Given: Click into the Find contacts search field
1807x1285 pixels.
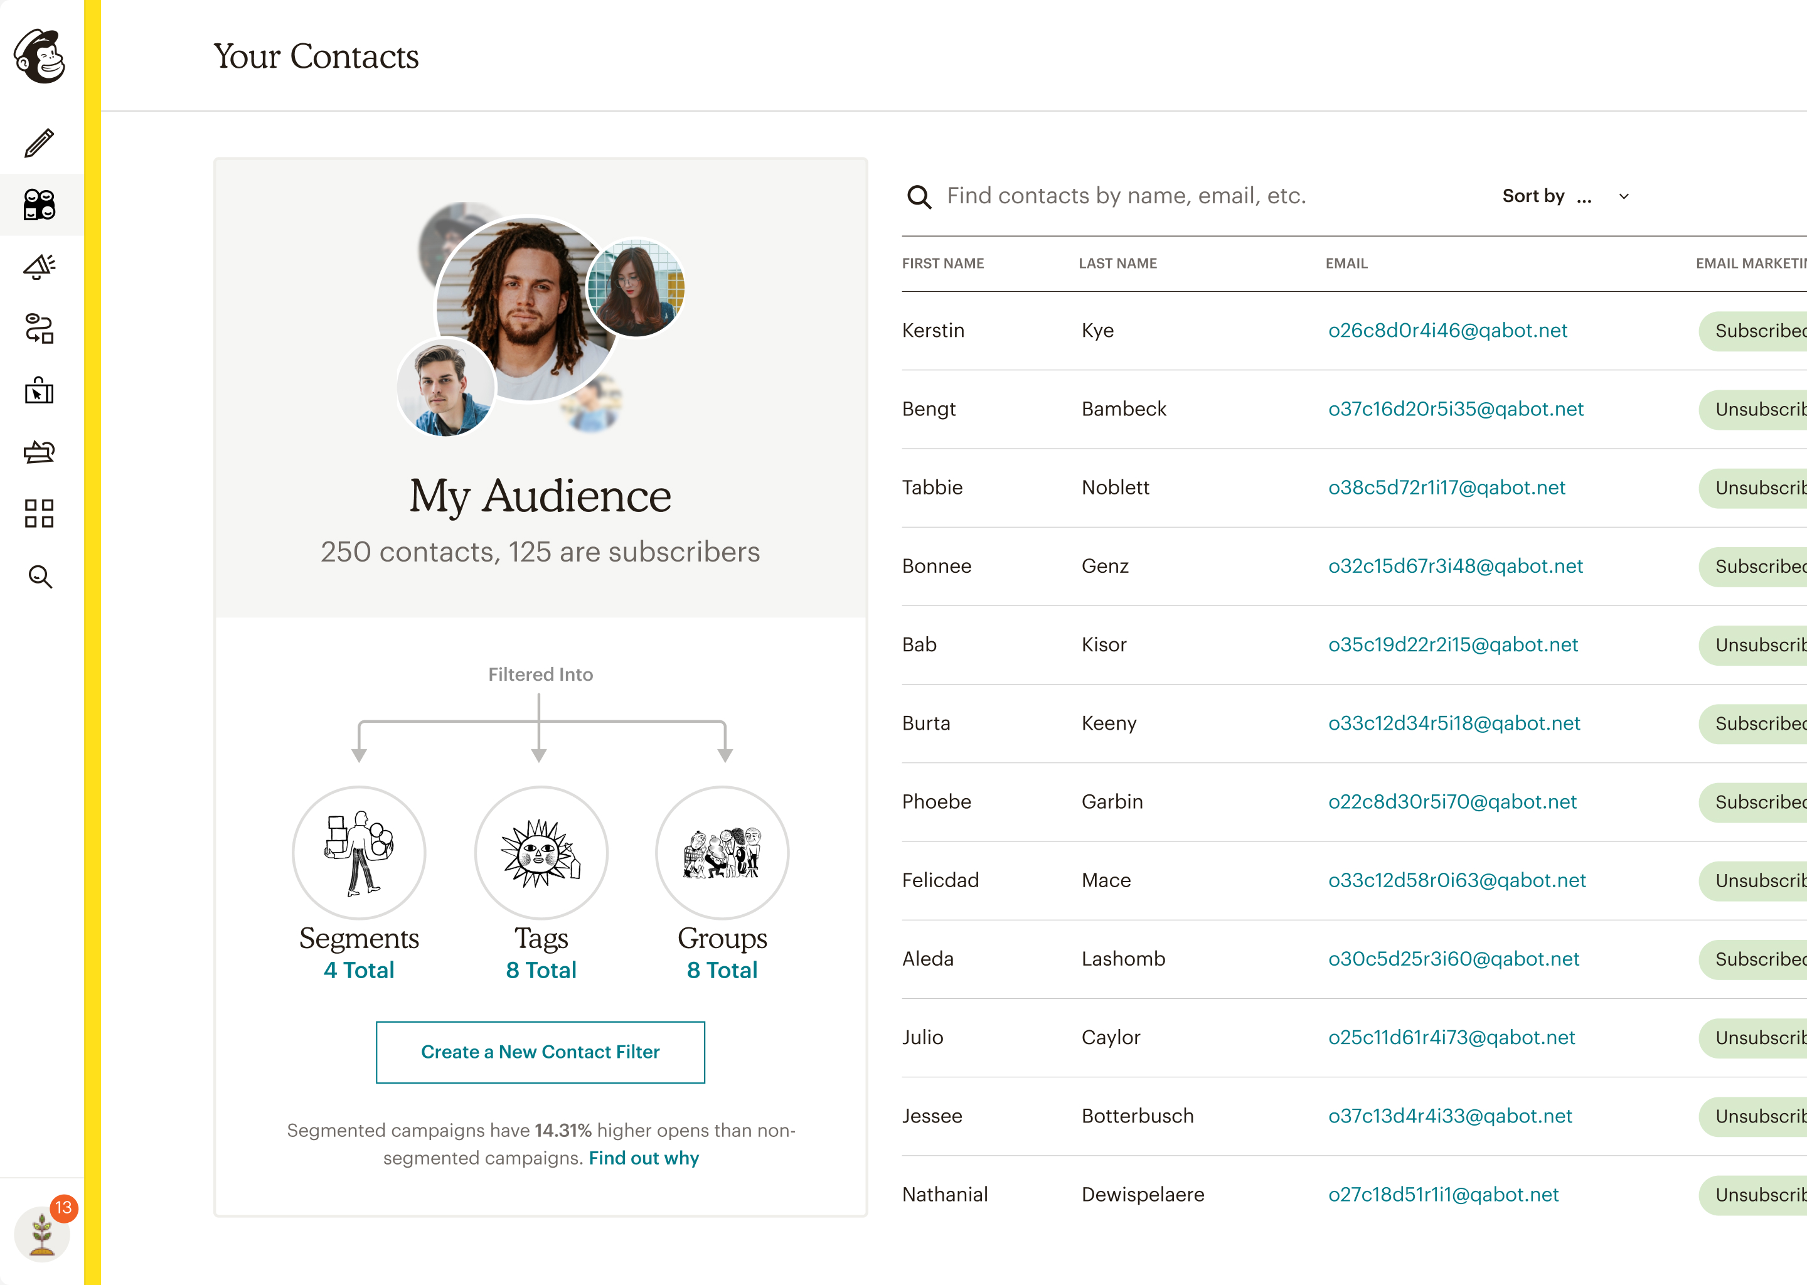Looking at the screenshot, I should tap(1127, 196).
